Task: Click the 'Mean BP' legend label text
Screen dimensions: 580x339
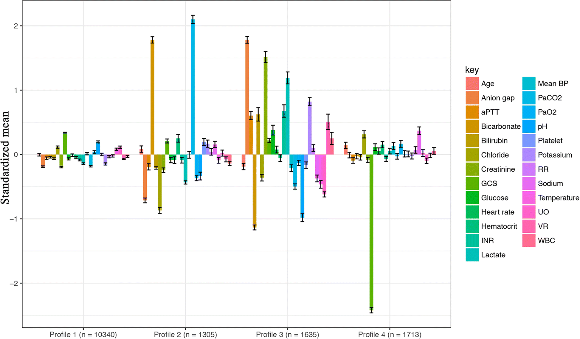Action: [x=553, y=84]
